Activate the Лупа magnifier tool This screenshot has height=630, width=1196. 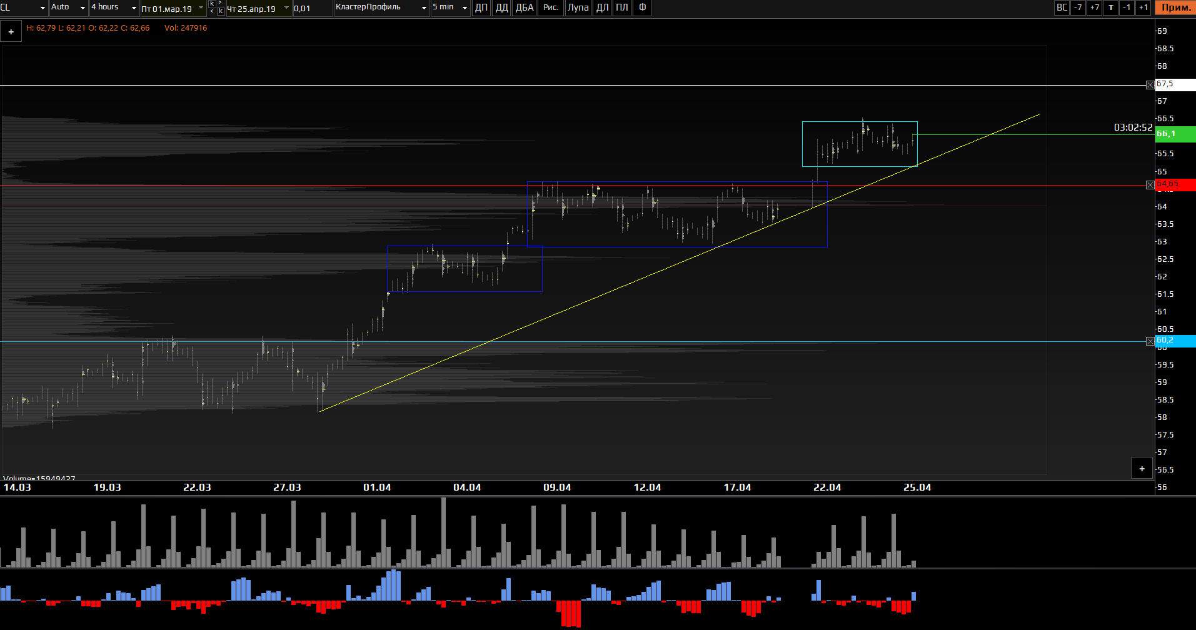pyautogui.click(x=578, y=8)
